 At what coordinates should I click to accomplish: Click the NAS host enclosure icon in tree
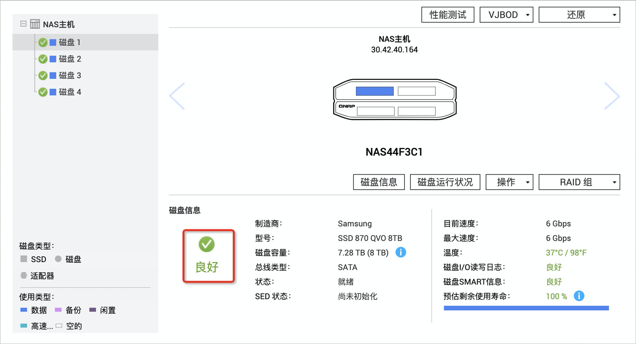pyautogui.click(x=35, y=24)
